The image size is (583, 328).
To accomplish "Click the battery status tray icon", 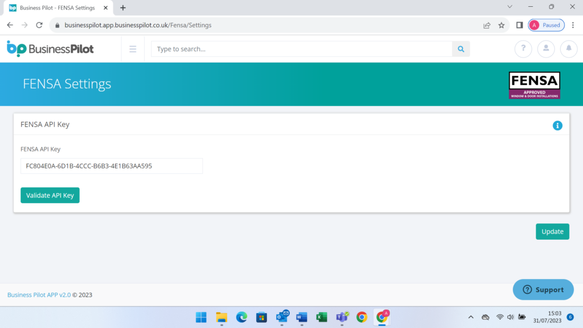I will (522, 317).
